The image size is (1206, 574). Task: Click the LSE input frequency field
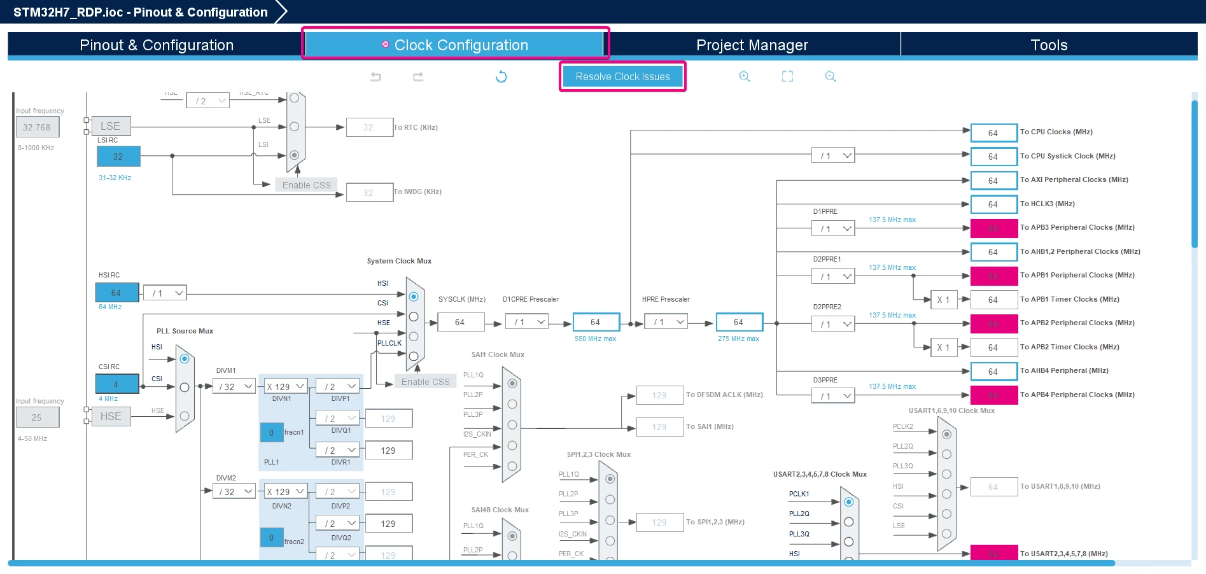click(37, 127)
